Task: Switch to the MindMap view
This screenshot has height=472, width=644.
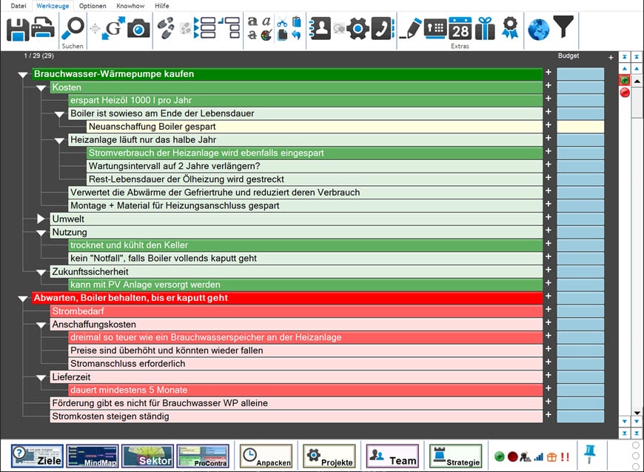Action: tap(92, 456)
